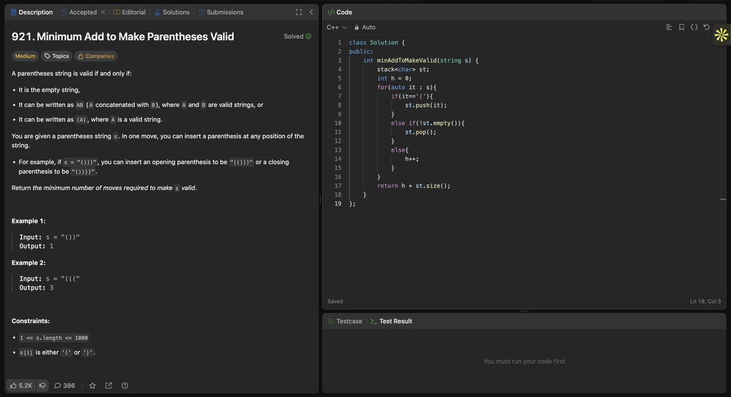This screenshot has width=731, height=397.
Task: Click the Medium difficulty badge
Action: tap(25, 56)
